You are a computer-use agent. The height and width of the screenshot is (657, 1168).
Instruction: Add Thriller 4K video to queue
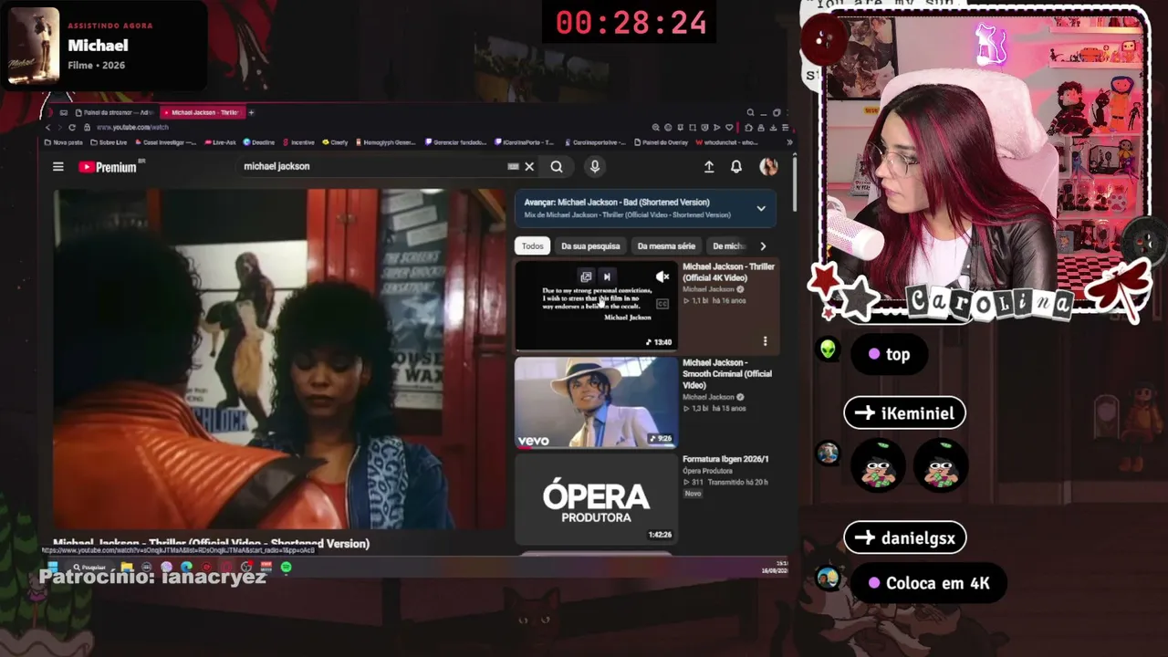click(586, 276)
